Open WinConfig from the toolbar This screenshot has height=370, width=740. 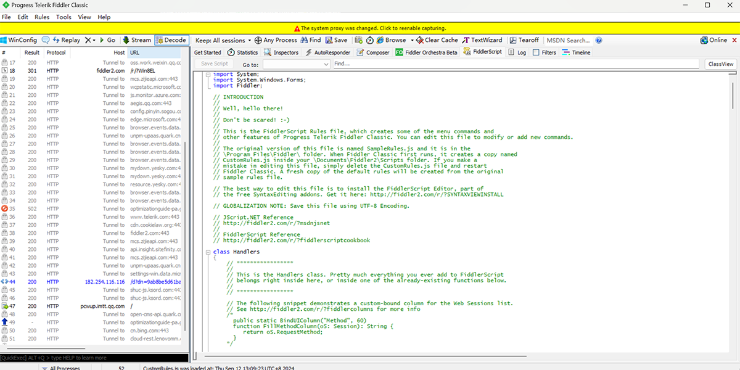pos(18,40)
